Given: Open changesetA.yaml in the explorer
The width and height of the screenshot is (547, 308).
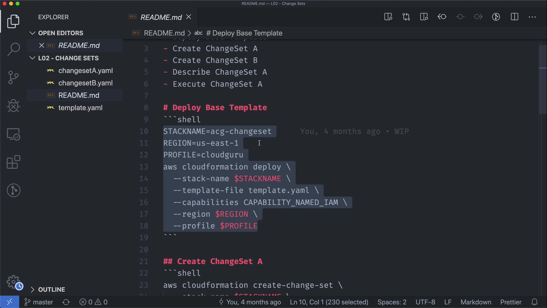Looking at the screenshot, I should point(85,70).
